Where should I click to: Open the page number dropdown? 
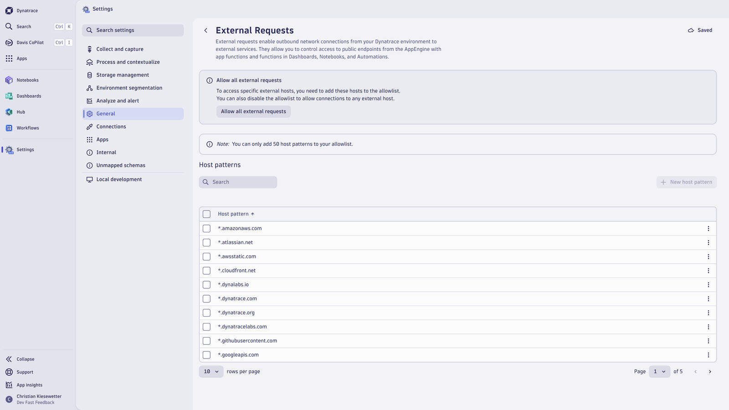click(x=659, y=372)
